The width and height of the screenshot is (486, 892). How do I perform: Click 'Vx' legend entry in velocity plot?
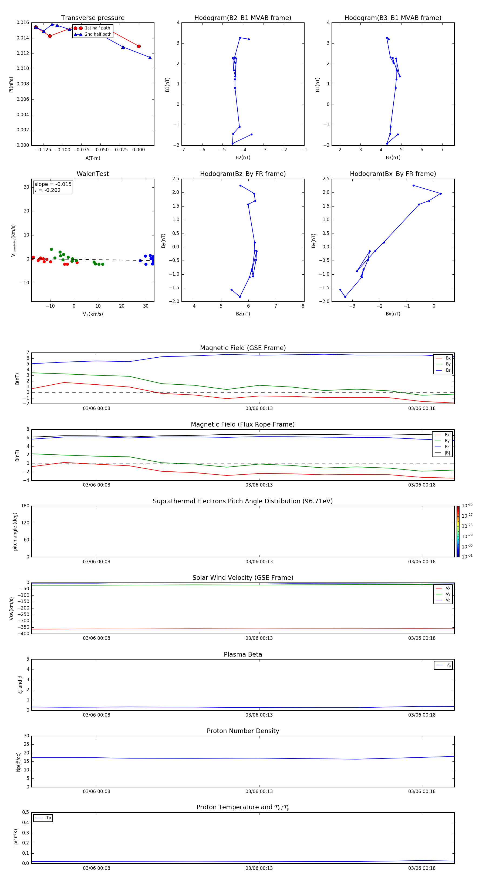click(x=443, y=588)
